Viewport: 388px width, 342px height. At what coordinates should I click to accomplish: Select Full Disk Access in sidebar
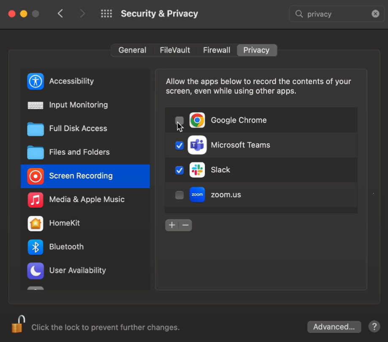[78, 129]
